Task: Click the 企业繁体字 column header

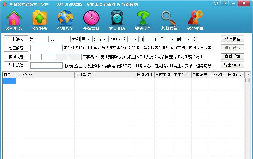Action: coord(105,75)
